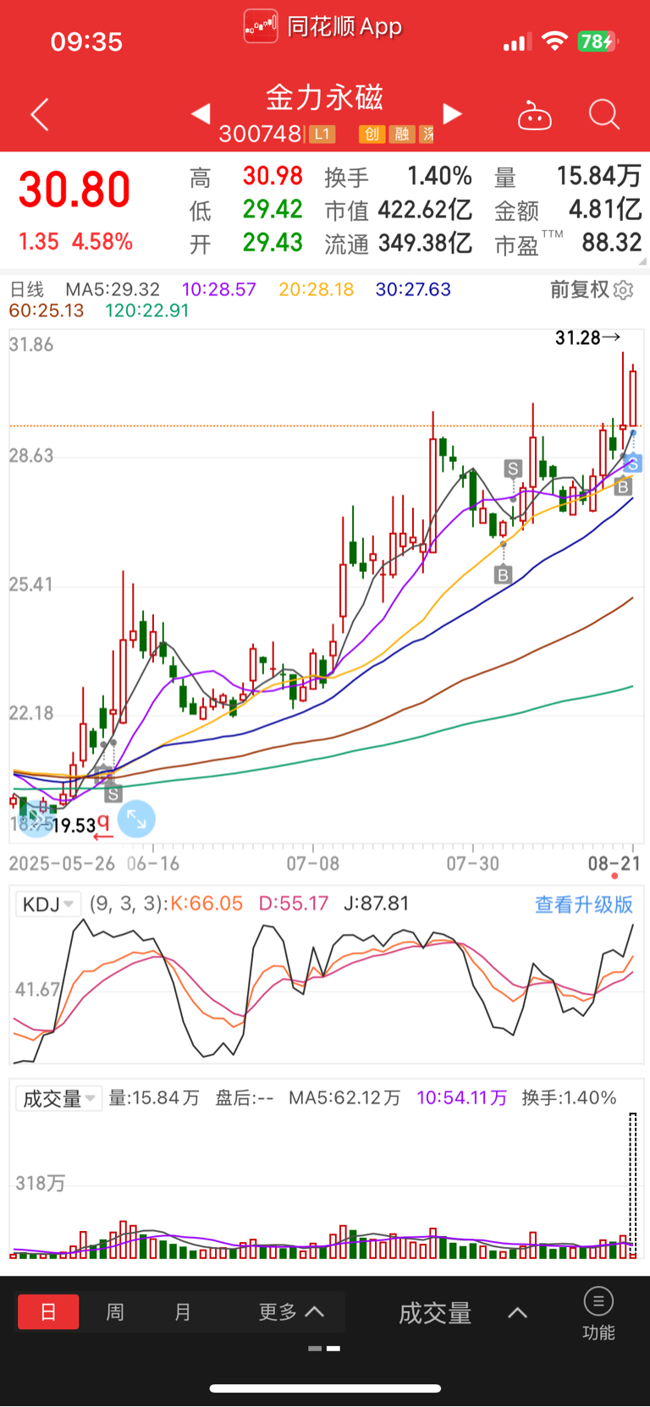Tap the battery indicator in status bar

coord(598,41)
